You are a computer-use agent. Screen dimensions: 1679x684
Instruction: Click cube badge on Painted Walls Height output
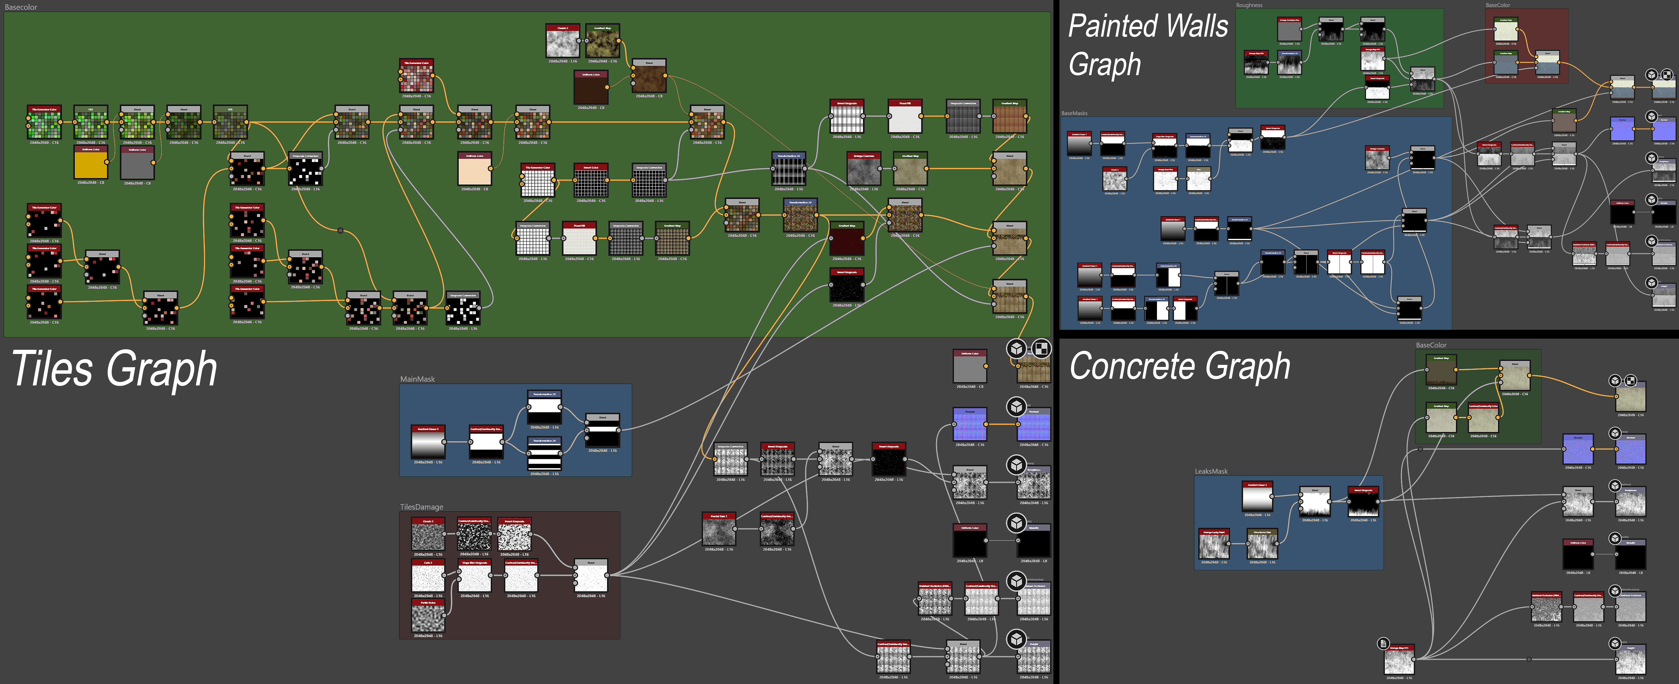coord(1652,283)
